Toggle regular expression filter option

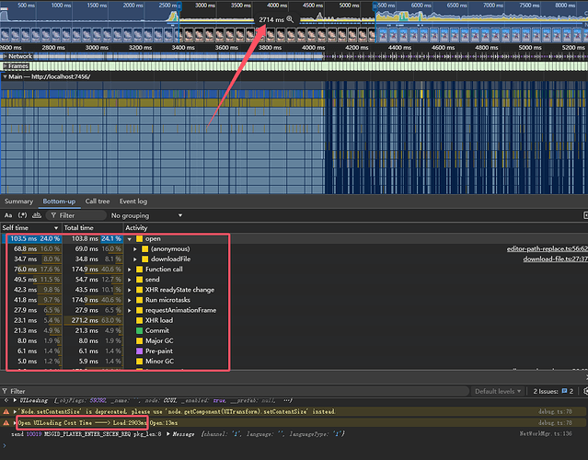[22, 215]
